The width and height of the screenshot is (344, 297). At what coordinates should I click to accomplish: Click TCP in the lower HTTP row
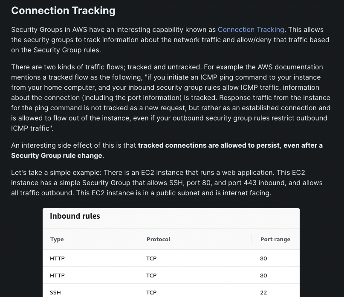[151, 276]
